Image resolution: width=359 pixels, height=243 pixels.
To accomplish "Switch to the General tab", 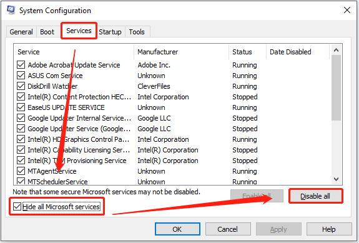I will [x=21, y=32].
